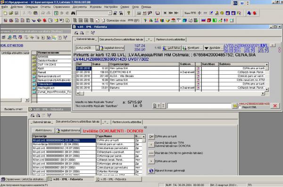283x187 pixels.
Task: Open the Отчеты menu
Action: pyautogui.click(x=45, y=7)
